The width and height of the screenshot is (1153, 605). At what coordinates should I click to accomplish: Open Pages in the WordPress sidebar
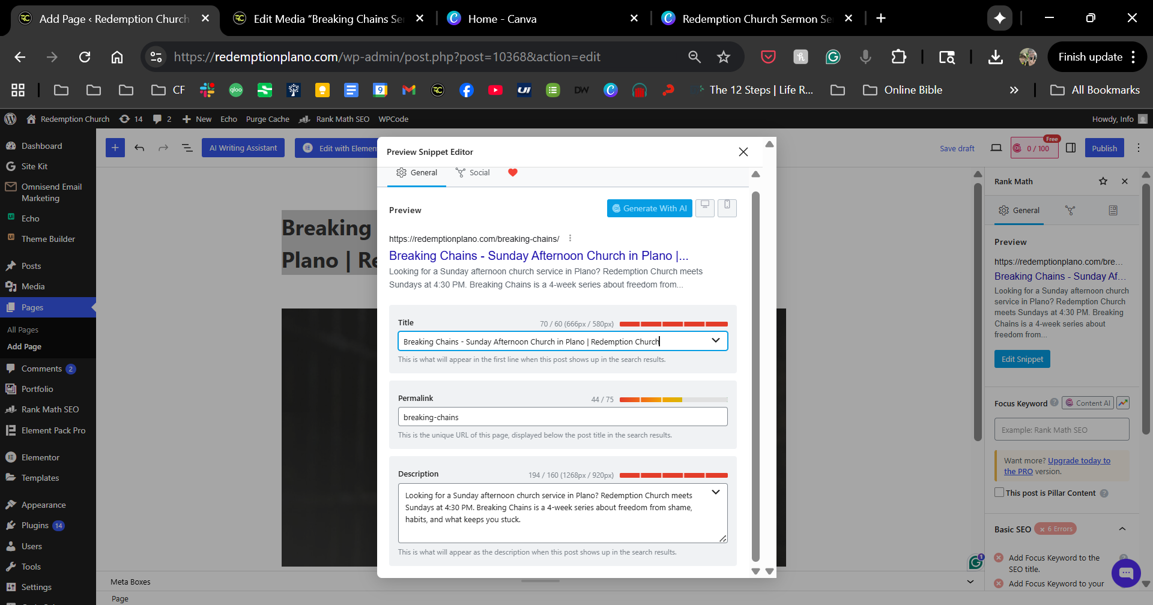[x=32, y=307]
